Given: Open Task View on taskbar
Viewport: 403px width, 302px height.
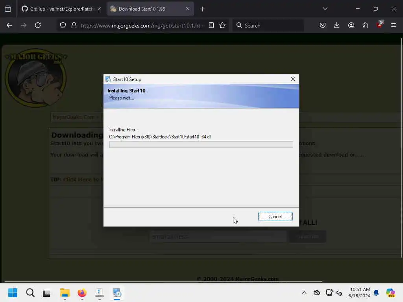Looking at the screenshot, I should pyautogui.click(x=46, y=293).
